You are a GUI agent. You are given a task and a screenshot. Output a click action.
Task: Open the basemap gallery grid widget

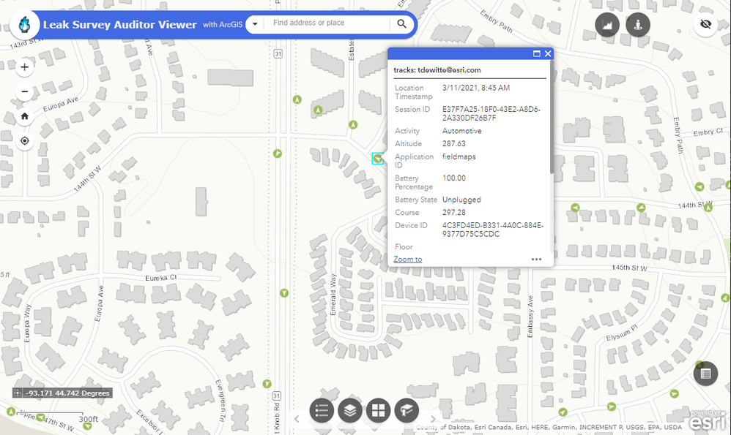click(378, 410)
